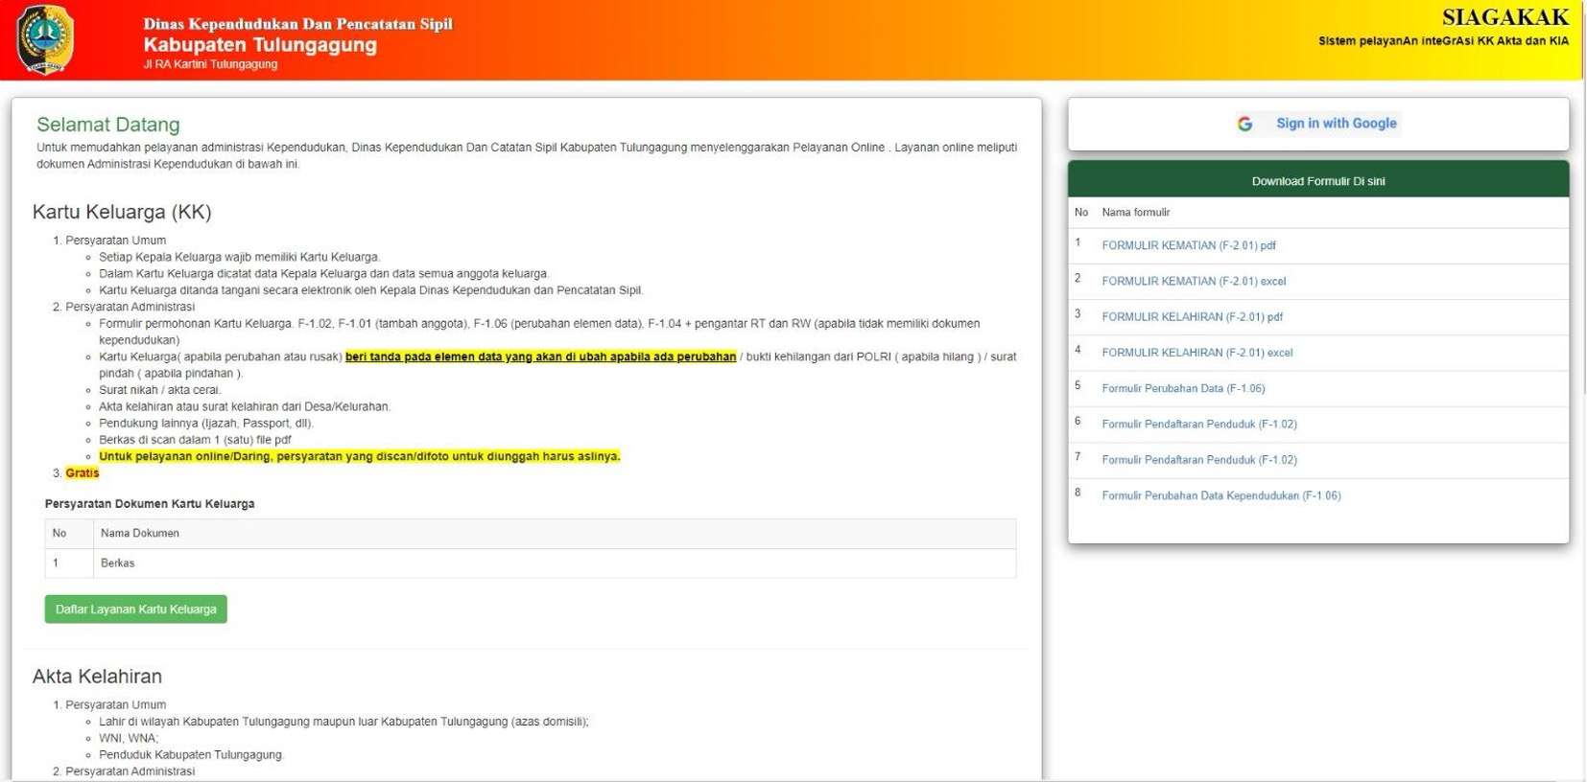The image size is (1587, 782).
Task: Click the Tulungagung regency crest logo
Action: 44,39
